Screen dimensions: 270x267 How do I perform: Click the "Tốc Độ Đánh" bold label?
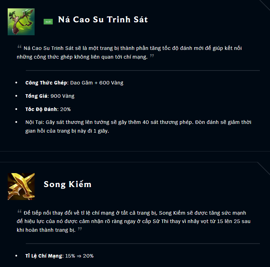pyautogui.click(x=41, y=109)
